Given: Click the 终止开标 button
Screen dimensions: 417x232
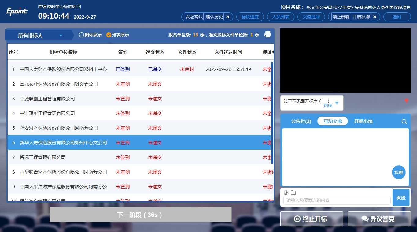Looking at the screenshot, I should [x=312, y=219].
